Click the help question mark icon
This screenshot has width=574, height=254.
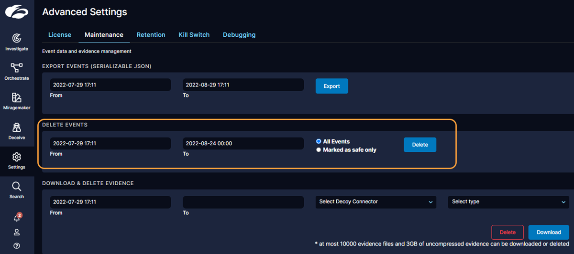click(17, 246)
